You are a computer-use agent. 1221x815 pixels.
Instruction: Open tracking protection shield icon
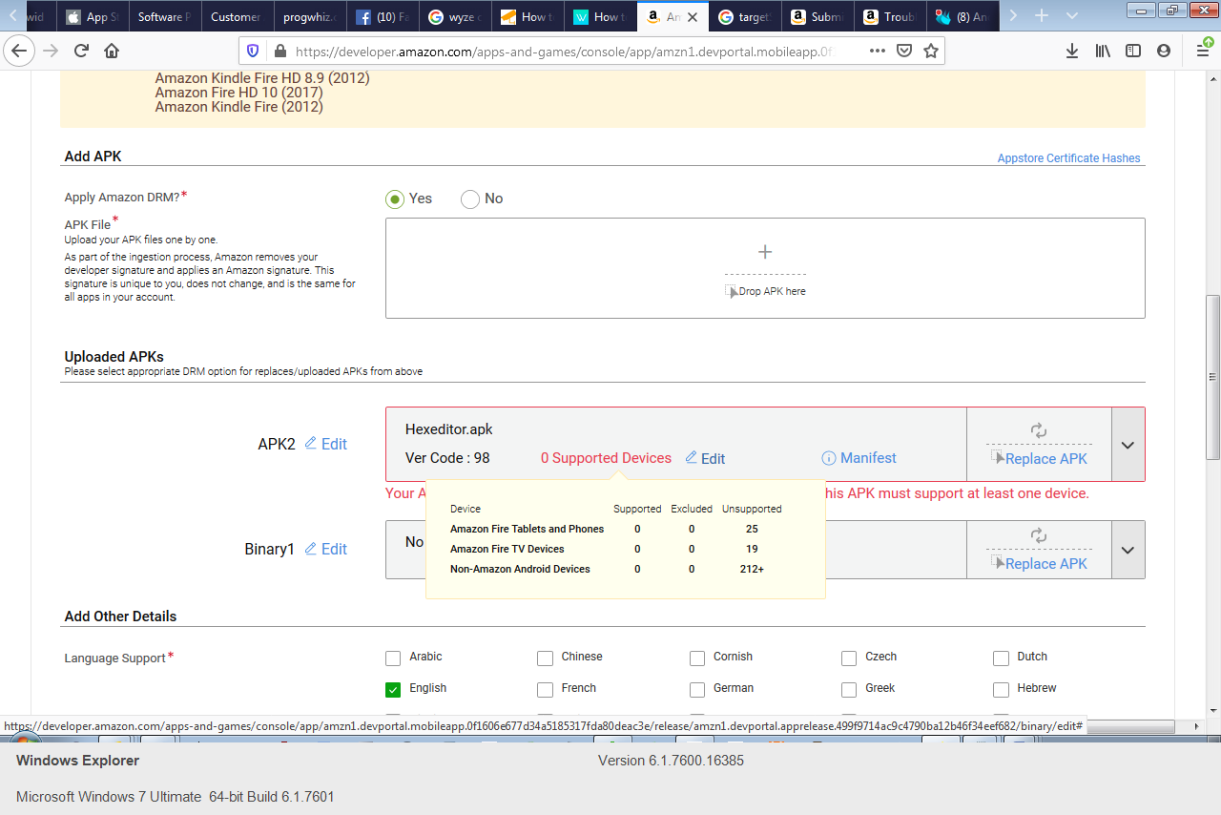tap(253, 51)
